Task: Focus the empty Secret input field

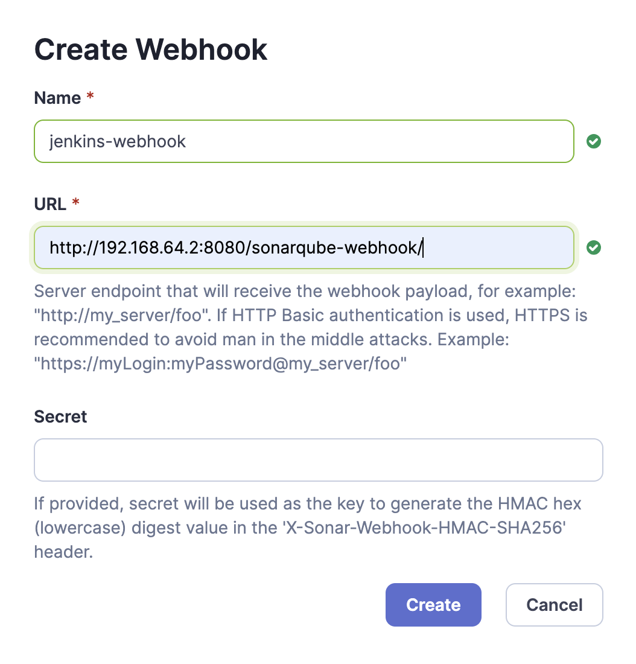Action: tap(318, 460)
